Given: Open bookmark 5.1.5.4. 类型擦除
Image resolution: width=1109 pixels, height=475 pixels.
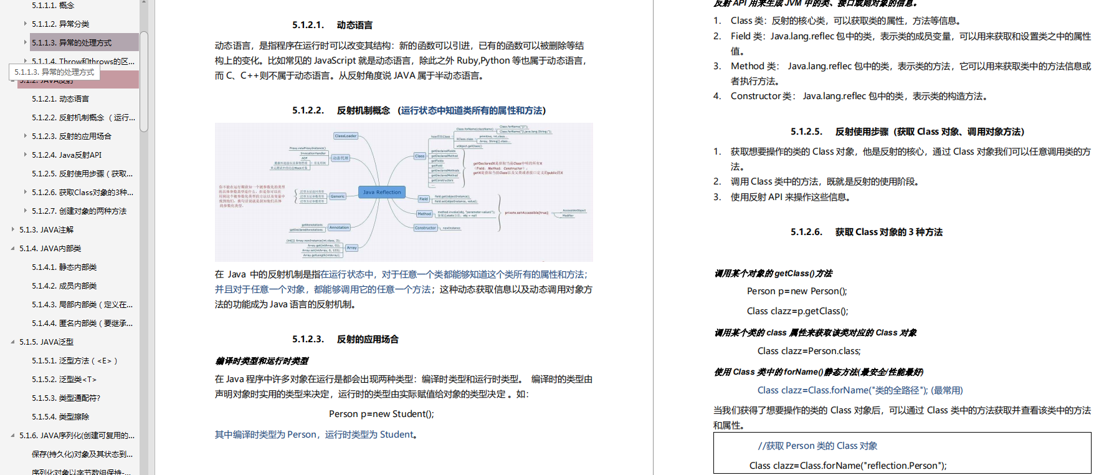Looking at the screenshot, I should point(60,416).
